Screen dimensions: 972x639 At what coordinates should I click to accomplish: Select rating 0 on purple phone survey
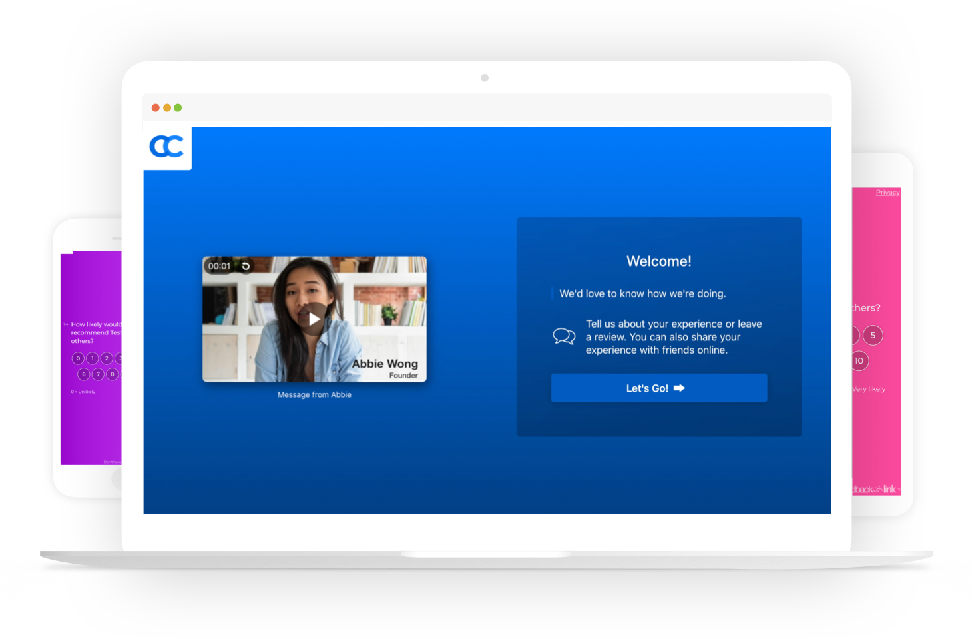click(x=78, y=358)
